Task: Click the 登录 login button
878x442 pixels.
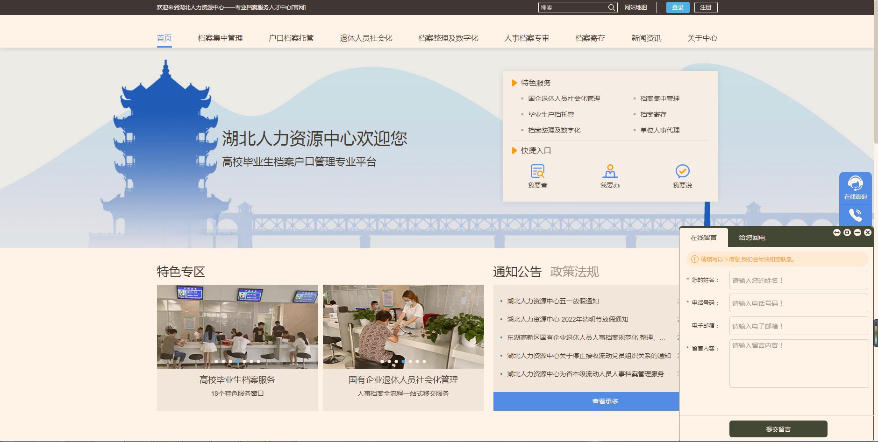Action: coord(677,7)
